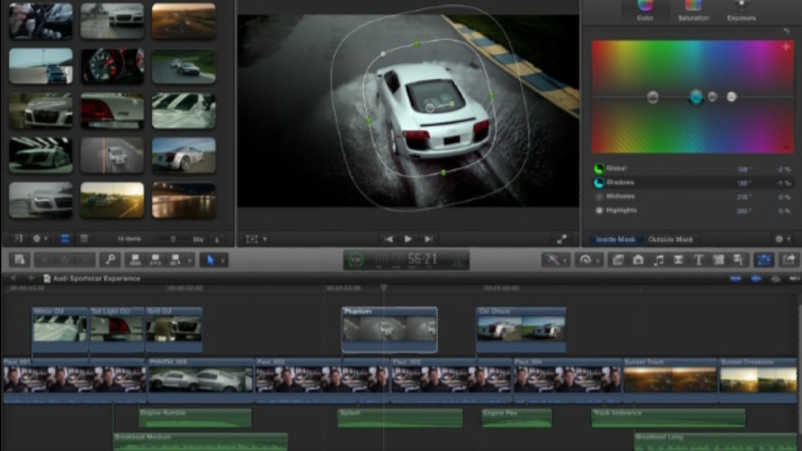Open the browser clip appearance button

[217, 239]
